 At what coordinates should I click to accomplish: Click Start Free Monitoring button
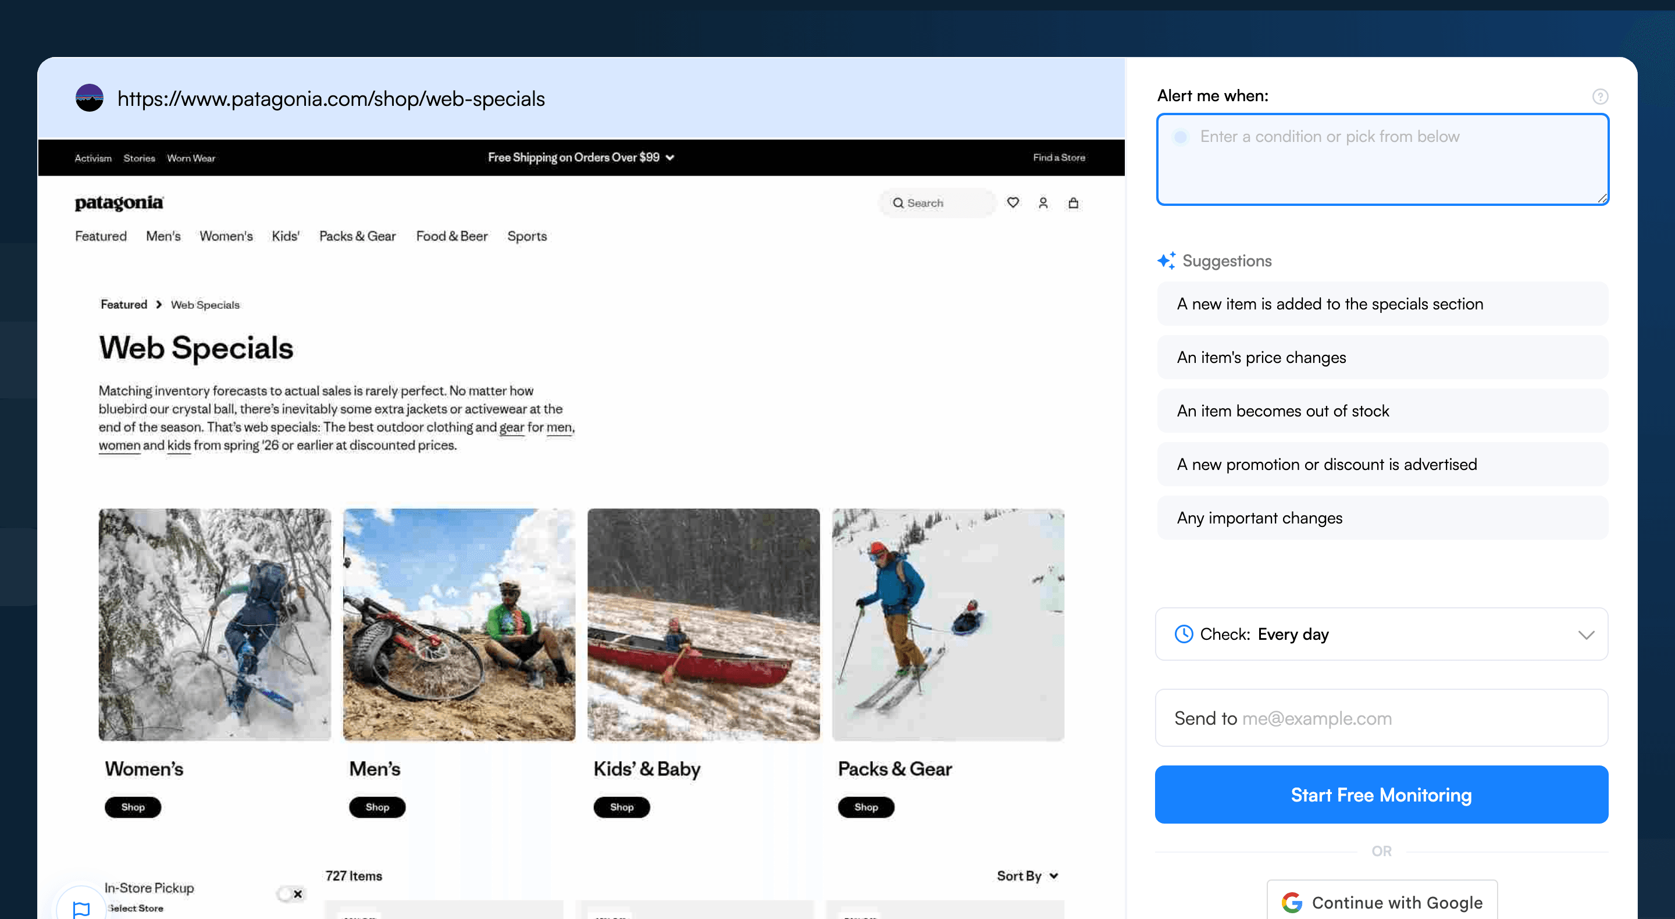1381,794
